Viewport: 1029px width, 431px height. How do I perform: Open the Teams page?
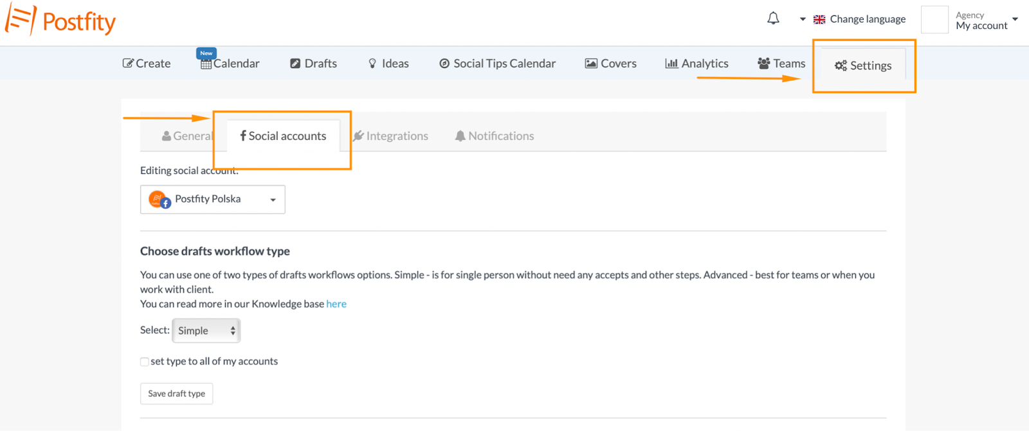click(781, 64)
